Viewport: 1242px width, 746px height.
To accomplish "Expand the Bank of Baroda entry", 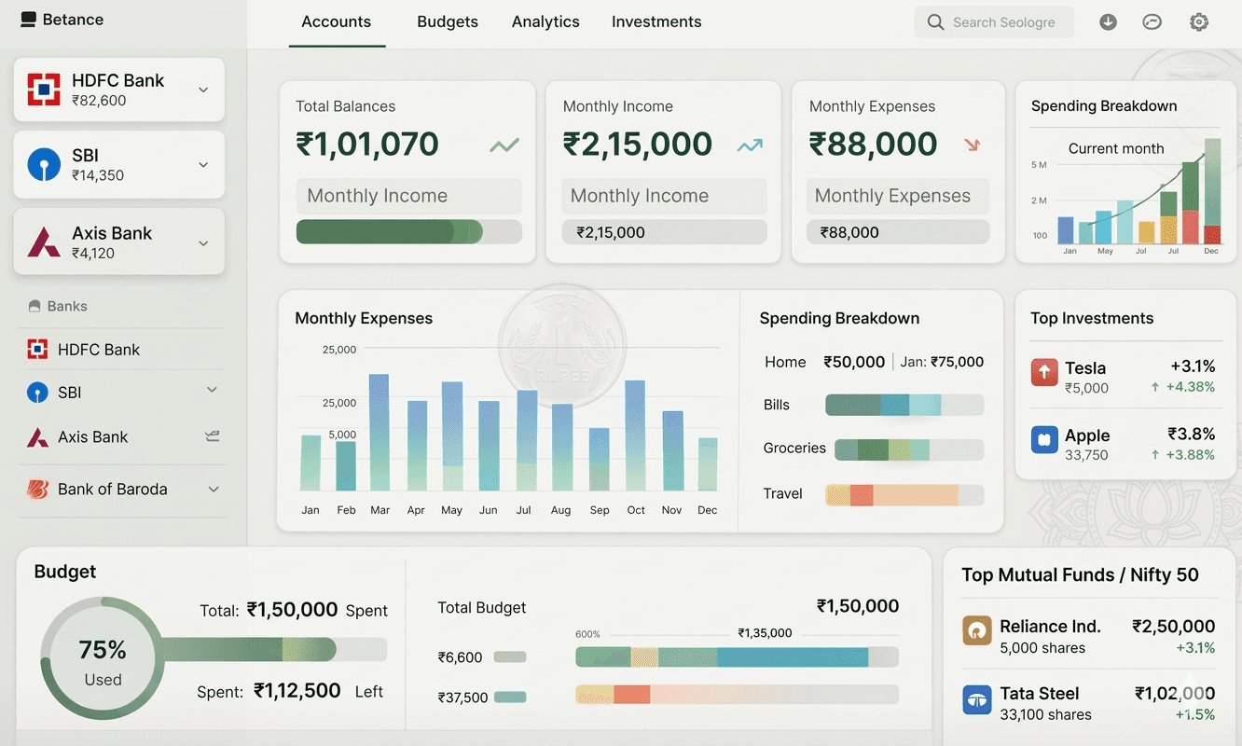I will coord(214,489).
